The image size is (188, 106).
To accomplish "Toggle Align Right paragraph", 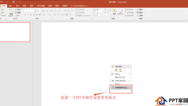I will pos(61,14).
